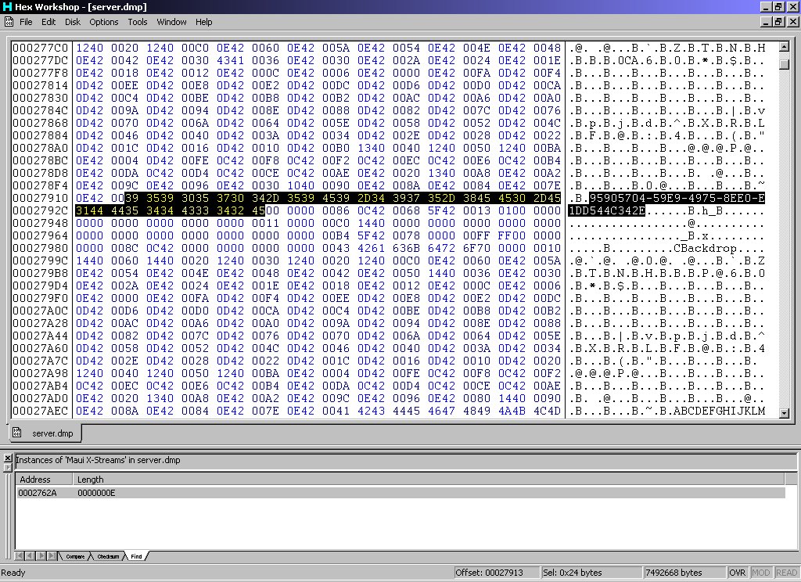
Task: Click hex word 4341 in row 000277DC
Action: point(231,60)
